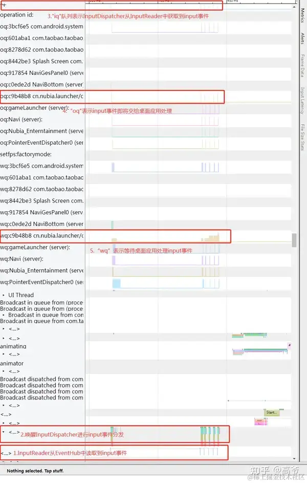The image size is (307, 483).
Task: Select the orange slice in the wq:c9b48b8 launcher track
Action: (213, 238)
